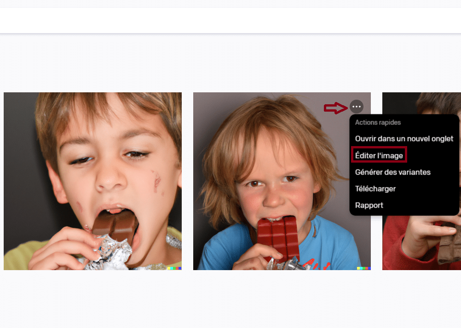This screenshot has width=461, height=328.
Task: Click Rapport in the quick actions menu
Action: tap(369, 205)
